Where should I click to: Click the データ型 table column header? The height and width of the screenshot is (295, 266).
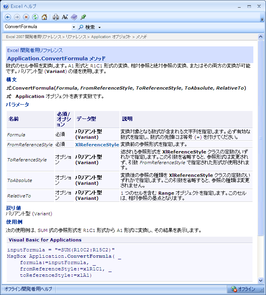click(x=97, y=119)
